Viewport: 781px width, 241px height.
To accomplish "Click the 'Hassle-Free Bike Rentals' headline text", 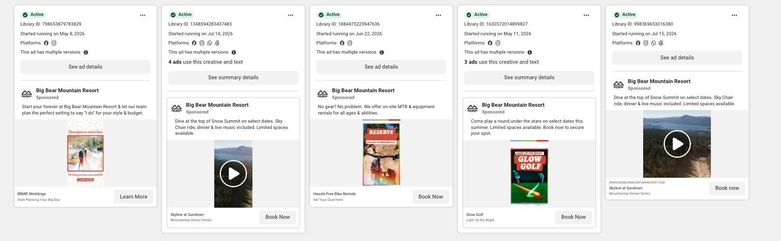I will [334, 194].
